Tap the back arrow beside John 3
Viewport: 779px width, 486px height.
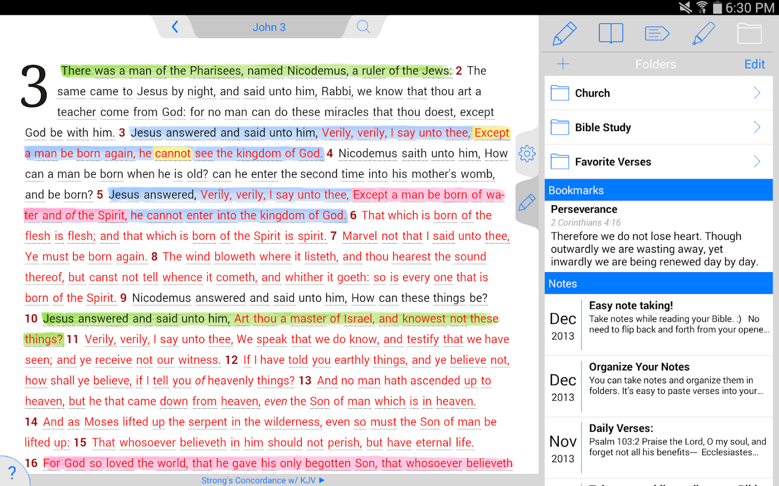click(x=175, y=27)
